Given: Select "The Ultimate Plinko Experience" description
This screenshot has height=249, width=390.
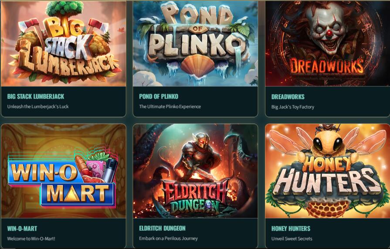Looking at the screenshot, I should click(x=170, y=106).
